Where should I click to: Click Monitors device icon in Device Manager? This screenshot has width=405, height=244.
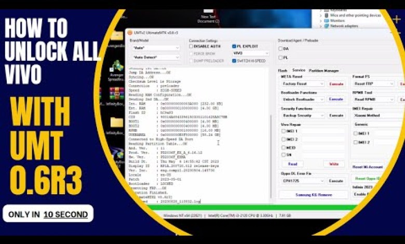[327, 21]
